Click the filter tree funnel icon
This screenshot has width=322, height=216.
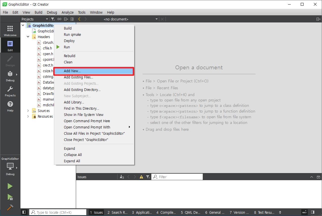53,19
